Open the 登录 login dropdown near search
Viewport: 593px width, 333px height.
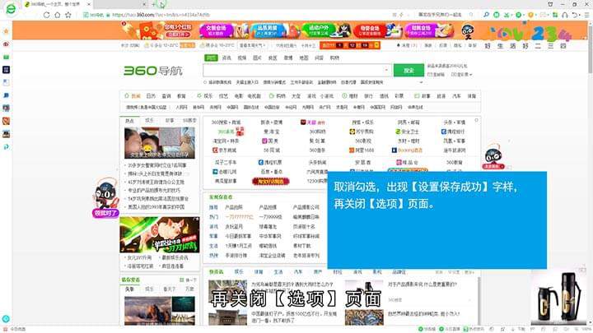(461, 74)
